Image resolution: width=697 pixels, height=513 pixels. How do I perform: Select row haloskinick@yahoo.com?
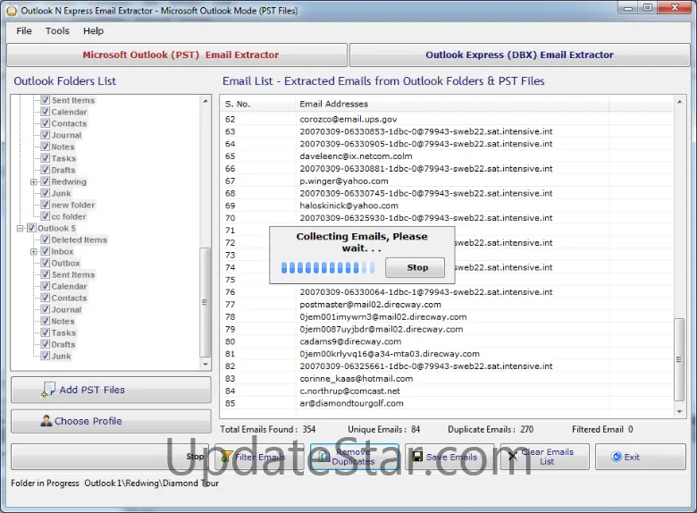coord(447,206)
